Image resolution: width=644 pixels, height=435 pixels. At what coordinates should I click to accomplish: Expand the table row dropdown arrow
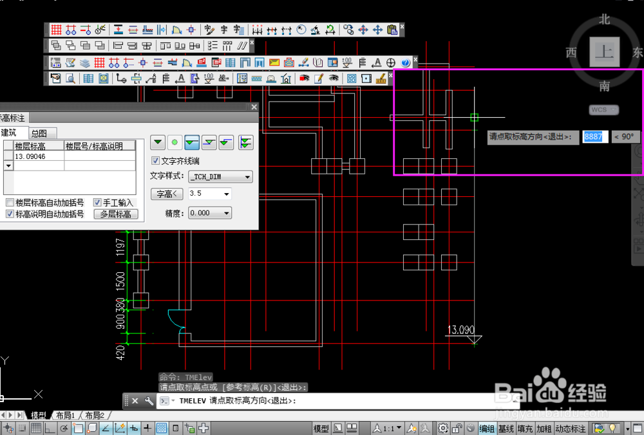(8, 166)
